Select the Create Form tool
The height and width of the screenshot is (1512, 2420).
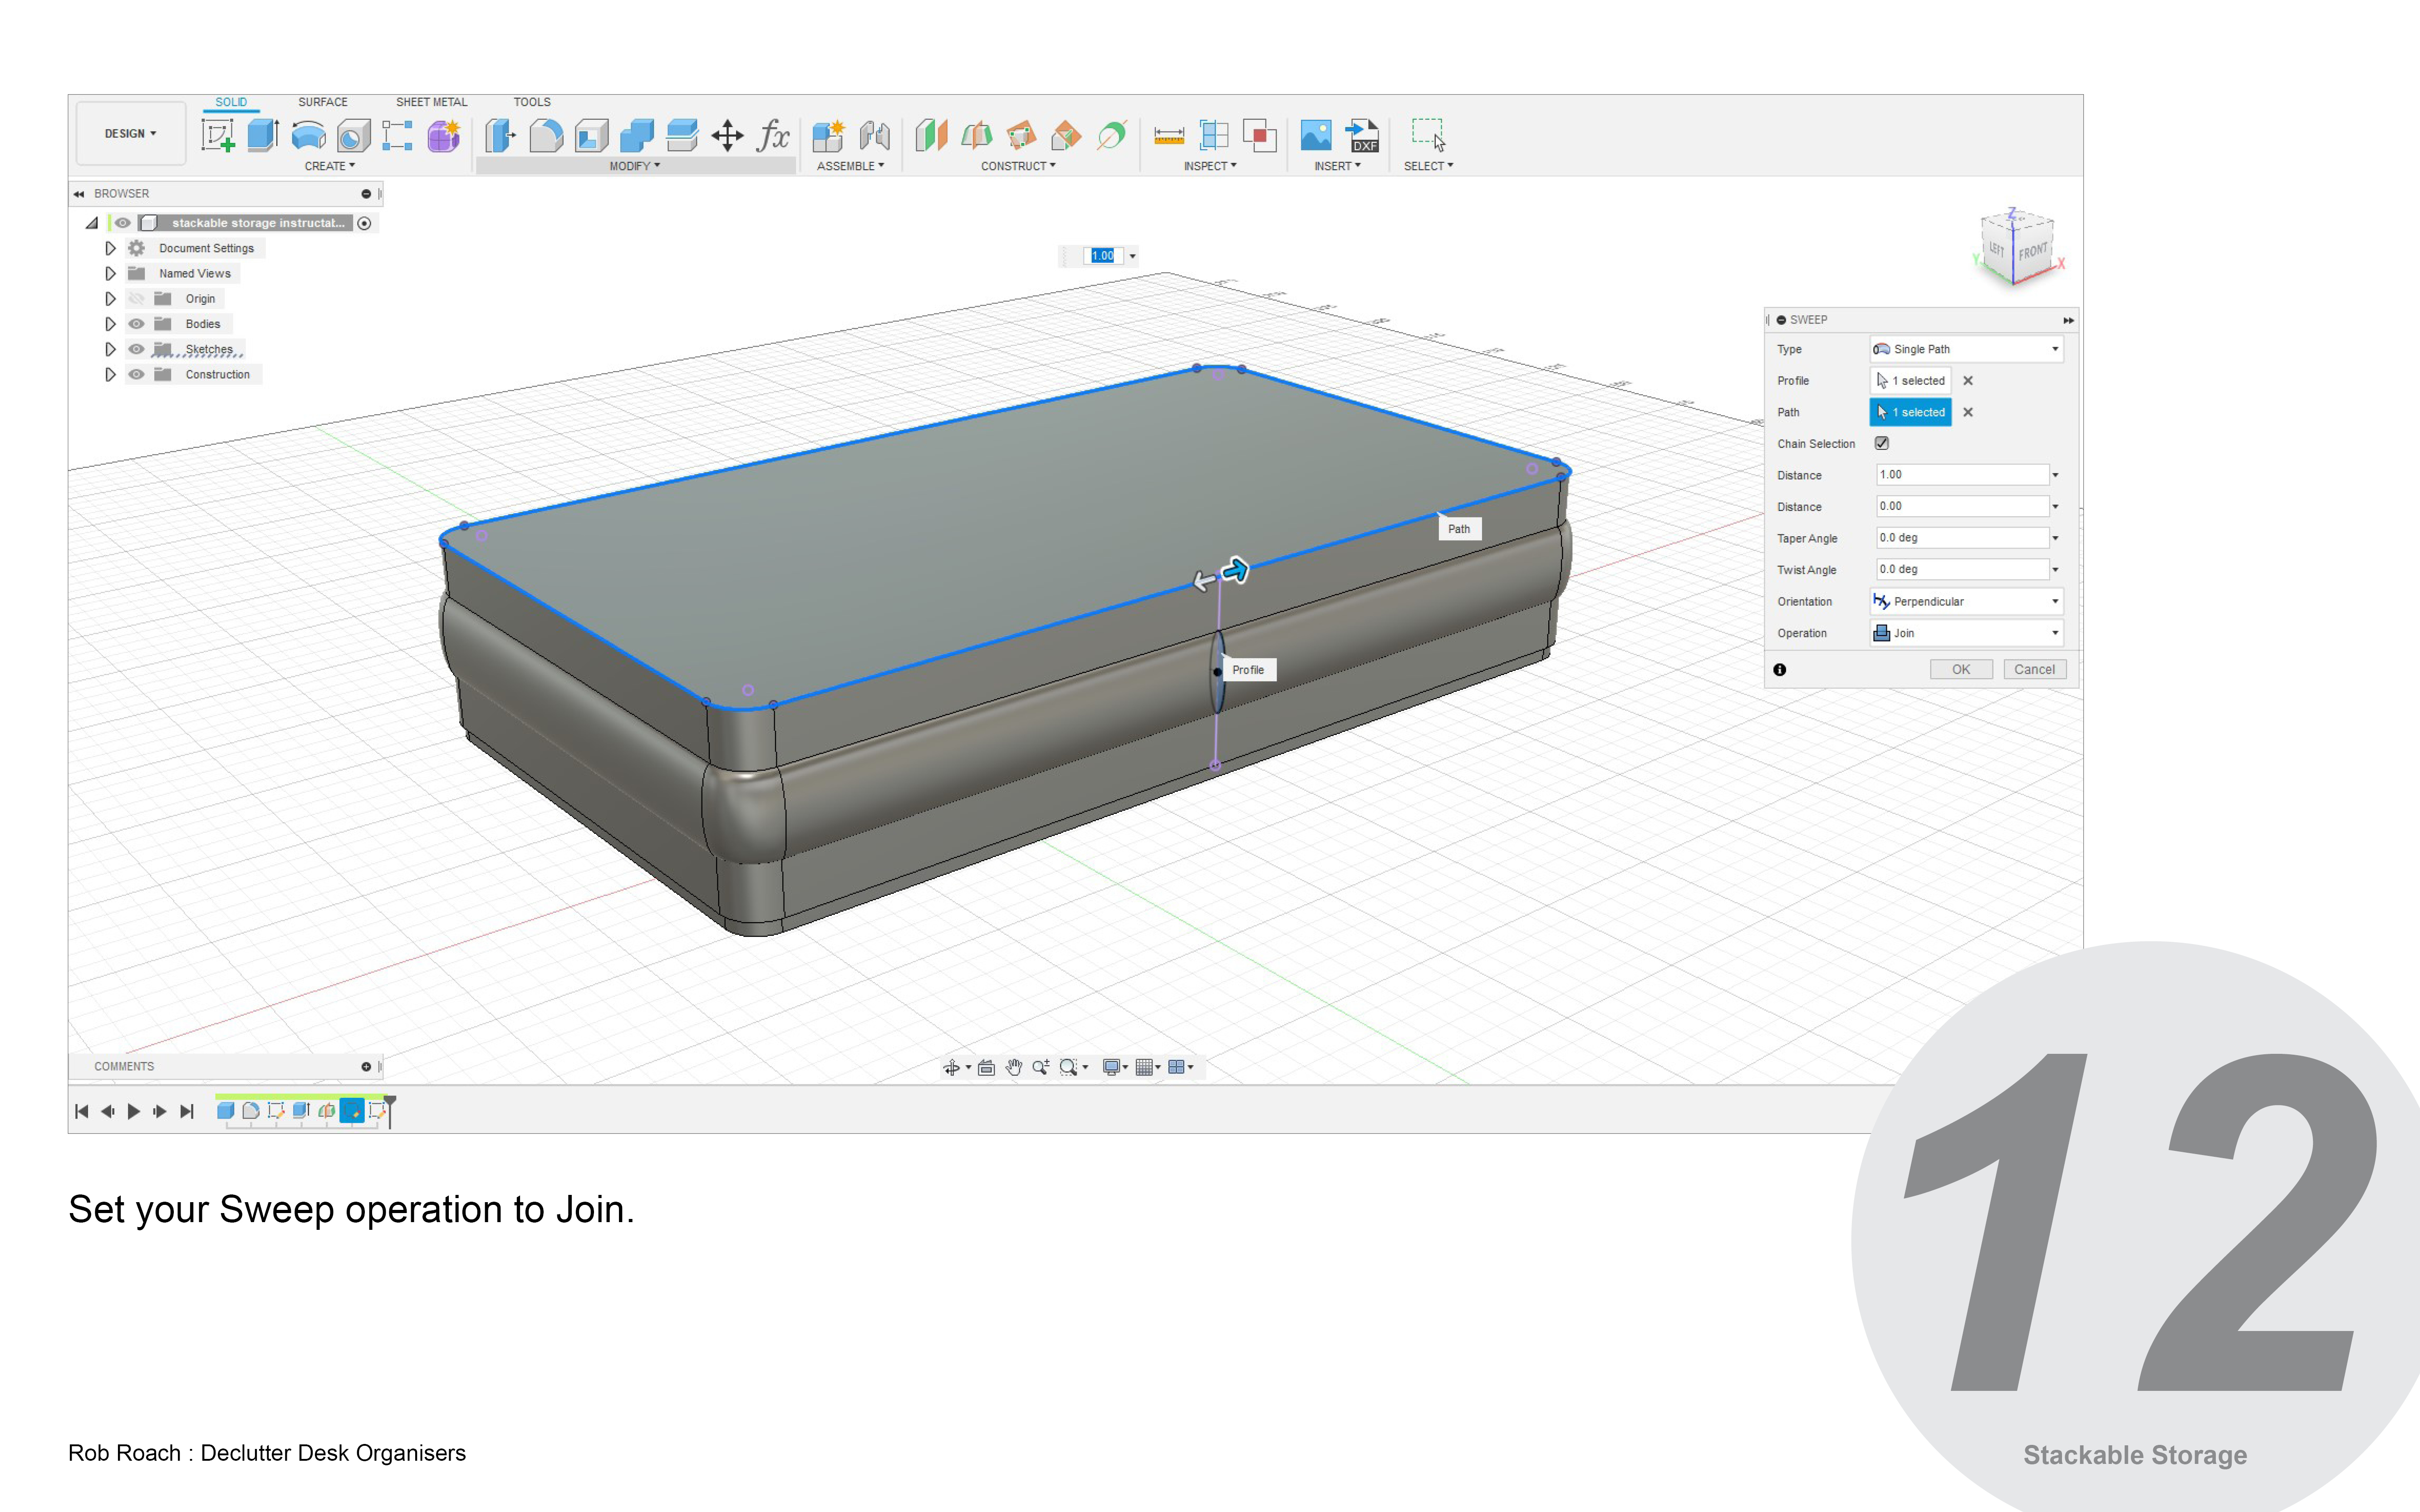[443, 135]
